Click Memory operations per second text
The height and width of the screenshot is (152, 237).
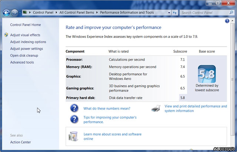pyautogui.click(x=133, y=67)
